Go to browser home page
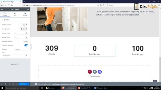 (x=12, y=5)
